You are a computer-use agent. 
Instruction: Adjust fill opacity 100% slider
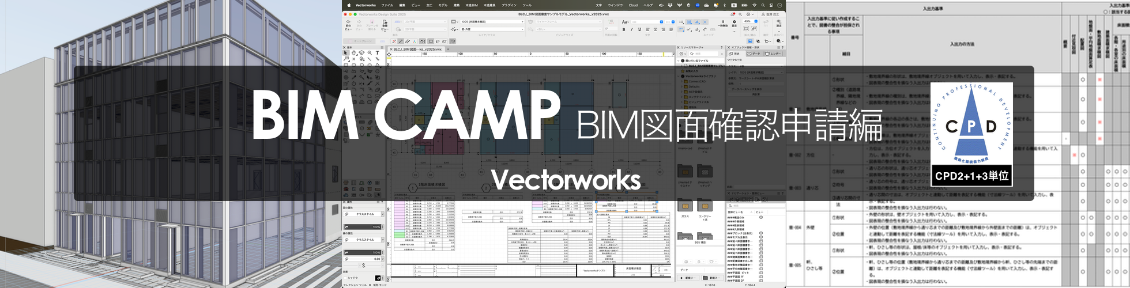pos(362,227)
